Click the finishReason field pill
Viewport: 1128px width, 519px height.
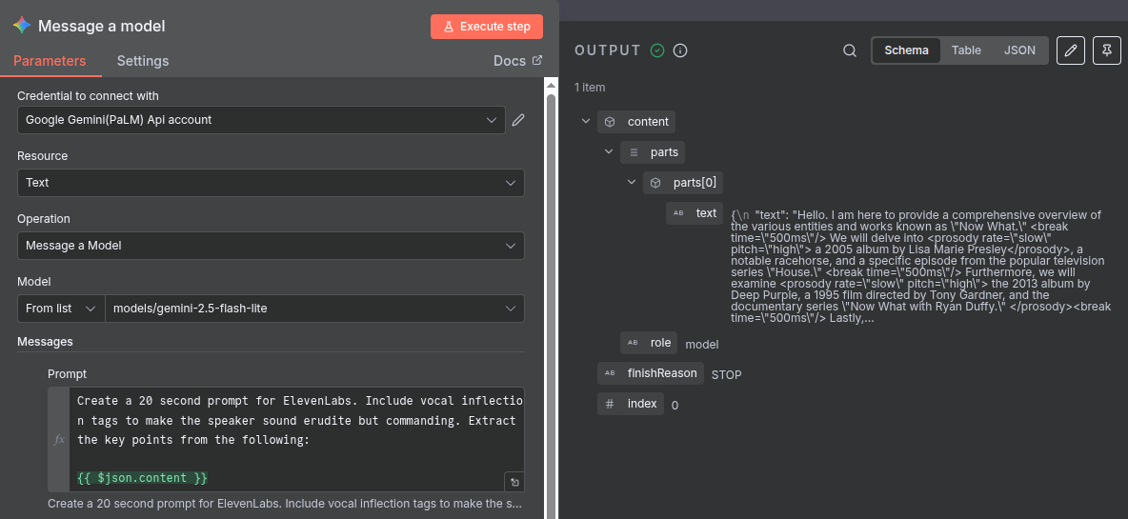click(651, 373)
